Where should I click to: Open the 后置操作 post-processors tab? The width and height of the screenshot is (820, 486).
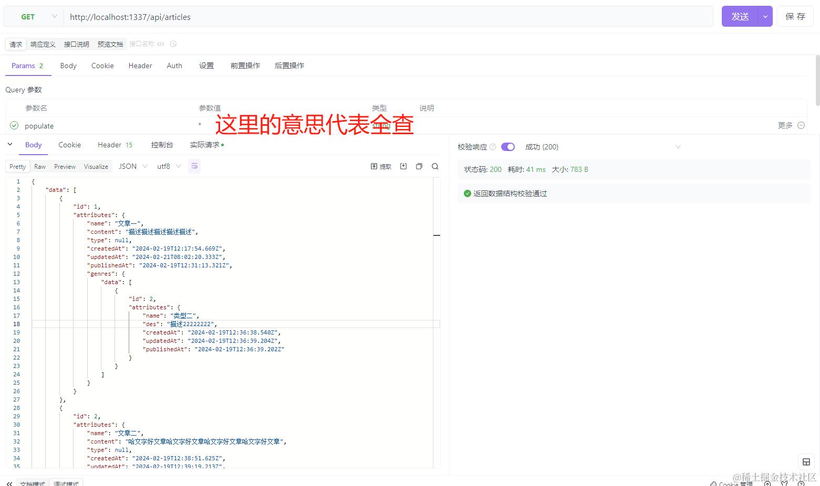[289, 66]
